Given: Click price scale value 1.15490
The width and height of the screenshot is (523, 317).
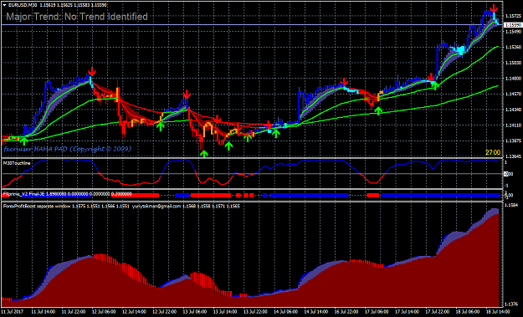Looking at the screenshot, I should pos(513,32).
